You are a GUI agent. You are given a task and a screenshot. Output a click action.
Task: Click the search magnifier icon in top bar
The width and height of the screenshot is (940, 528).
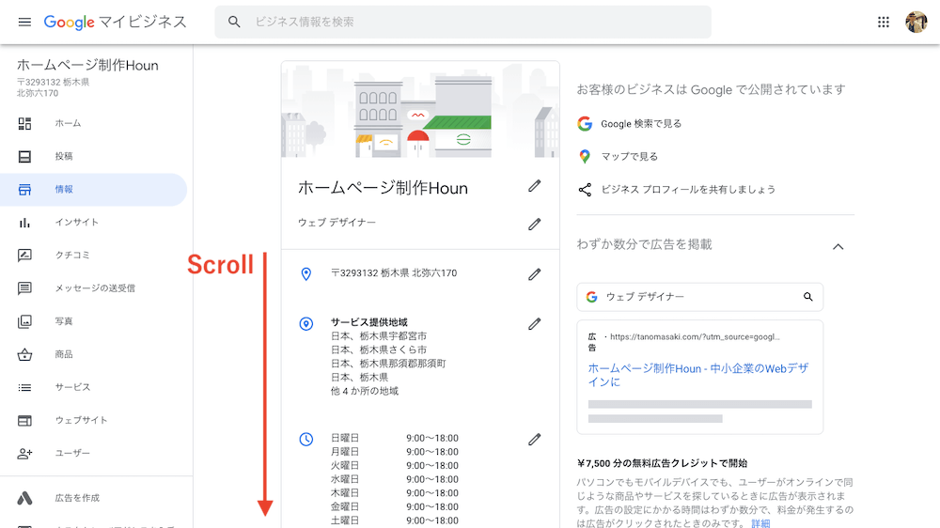click(234, 23)
